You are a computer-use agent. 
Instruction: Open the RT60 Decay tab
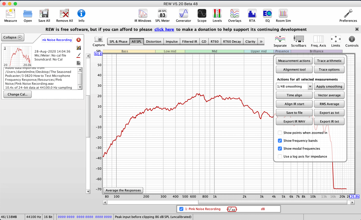click(232, 41)
